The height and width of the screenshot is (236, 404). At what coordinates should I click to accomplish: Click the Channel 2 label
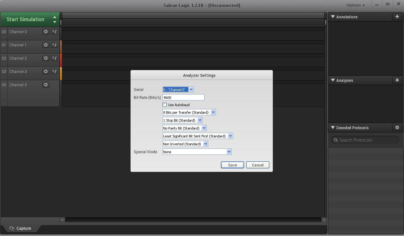(x=18, y=58)
